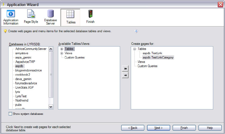Close the Application Wizard window
225x134 pixels.
(220, 5)
